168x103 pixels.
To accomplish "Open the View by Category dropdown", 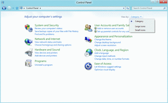I will [136, 17].
